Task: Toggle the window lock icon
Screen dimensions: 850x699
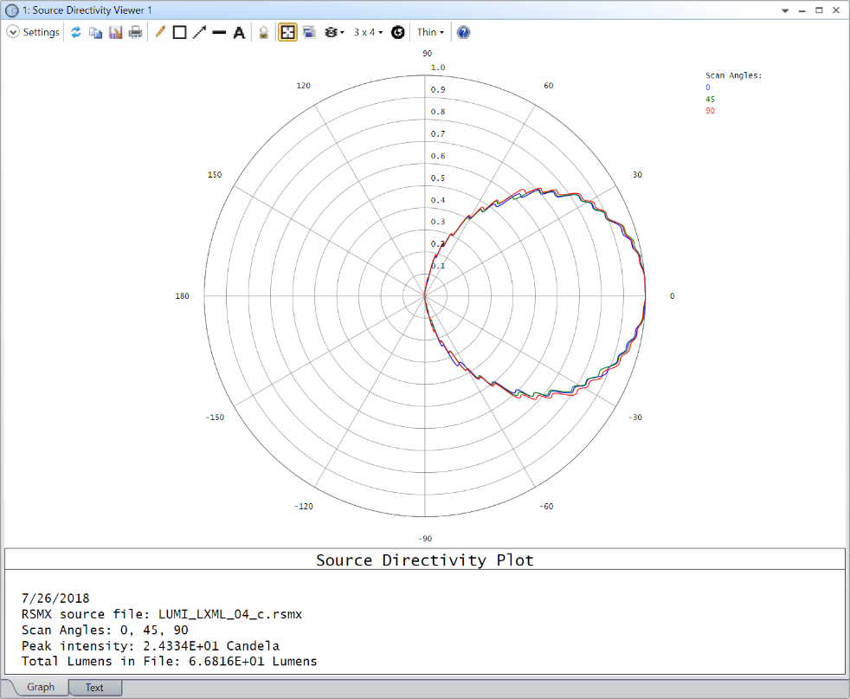Action: [263, 33]
